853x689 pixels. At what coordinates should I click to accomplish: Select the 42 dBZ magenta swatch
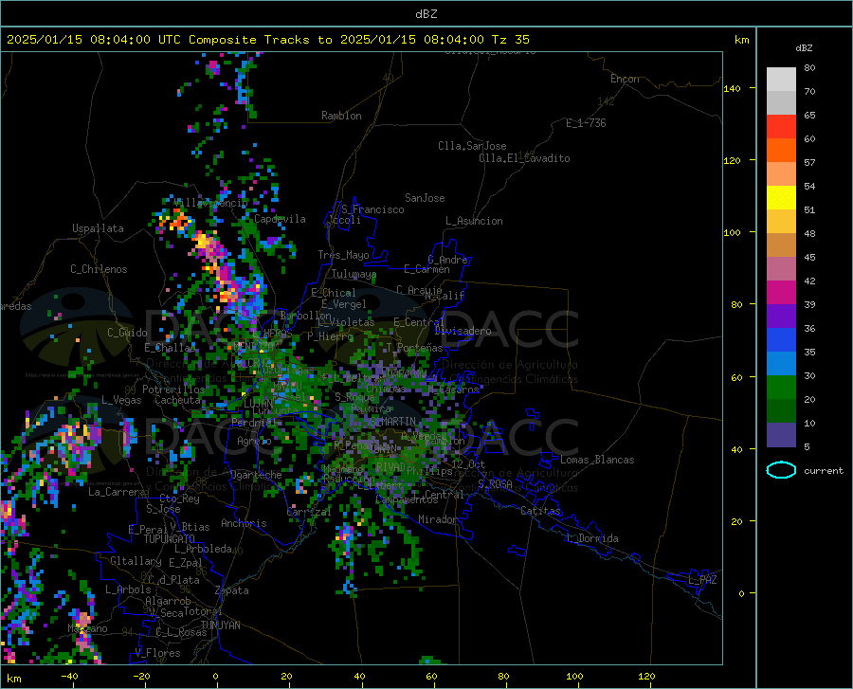click(781, 293)
